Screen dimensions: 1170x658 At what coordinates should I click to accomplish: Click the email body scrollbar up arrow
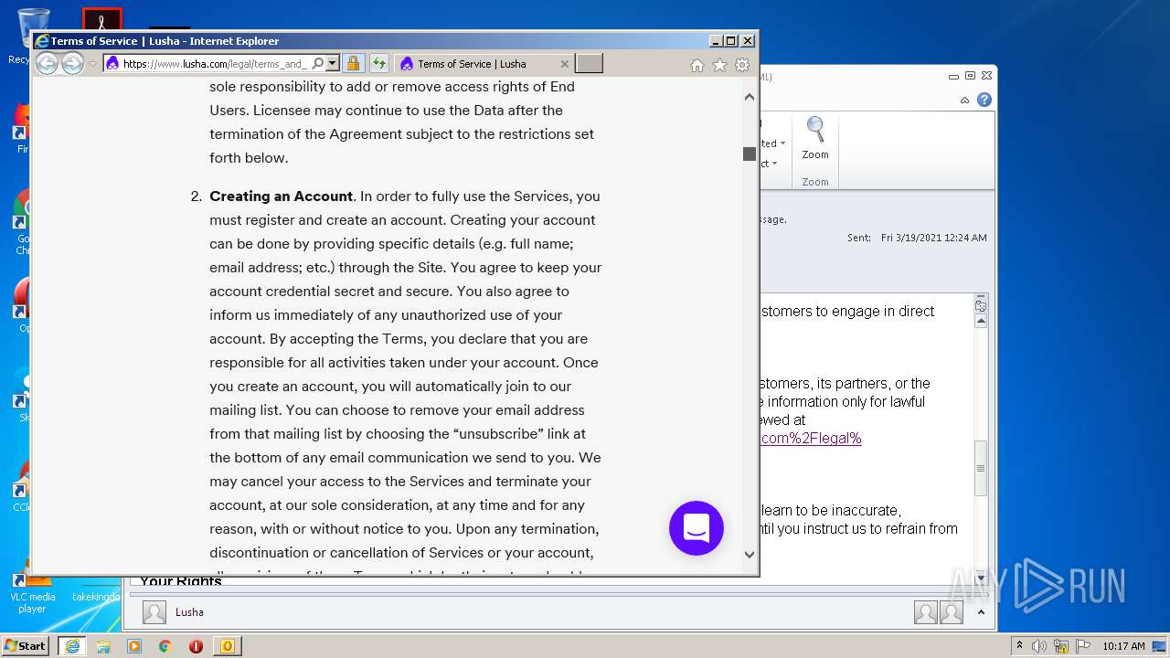[981, 321]
